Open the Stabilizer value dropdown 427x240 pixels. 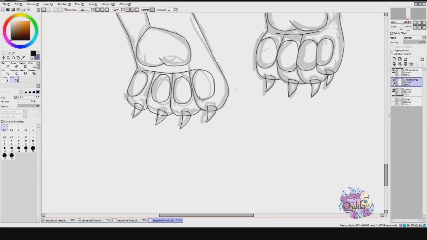(175, 10)
